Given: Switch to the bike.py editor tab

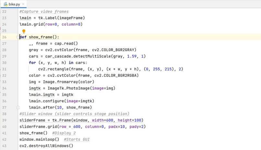Looking at the screenshot, I should (x=13, y=4).
